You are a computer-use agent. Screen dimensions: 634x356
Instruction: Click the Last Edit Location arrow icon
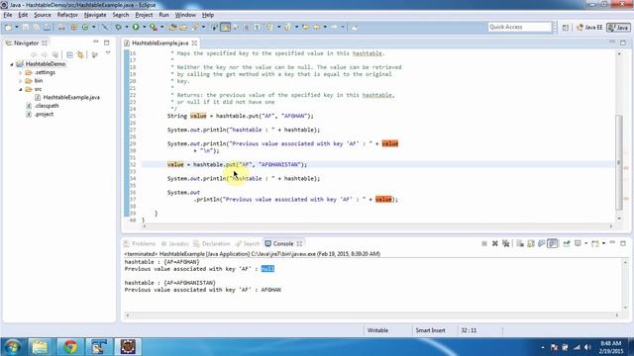point(306,28)
